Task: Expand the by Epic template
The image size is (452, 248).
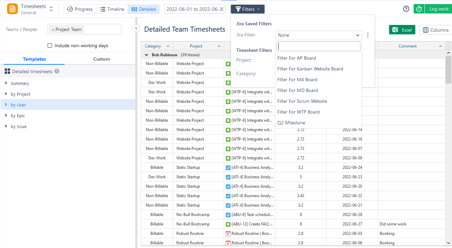Action: coord(6,116)
